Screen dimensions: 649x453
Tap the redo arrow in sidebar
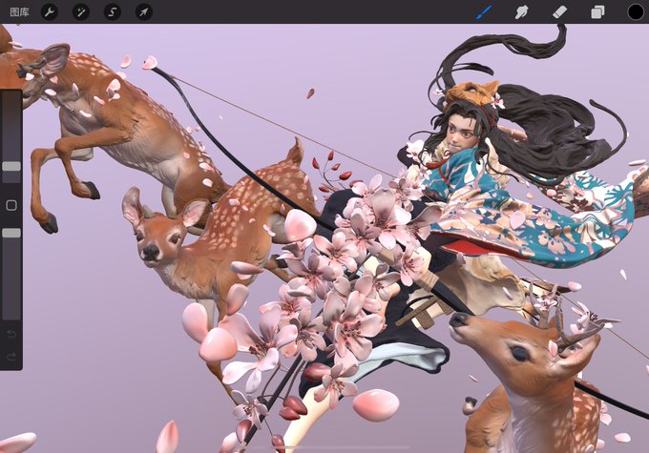tap(11, 356)
